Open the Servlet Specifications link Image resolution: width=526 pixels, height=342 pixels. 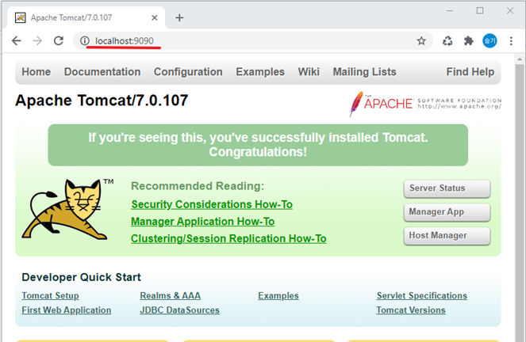421,296
